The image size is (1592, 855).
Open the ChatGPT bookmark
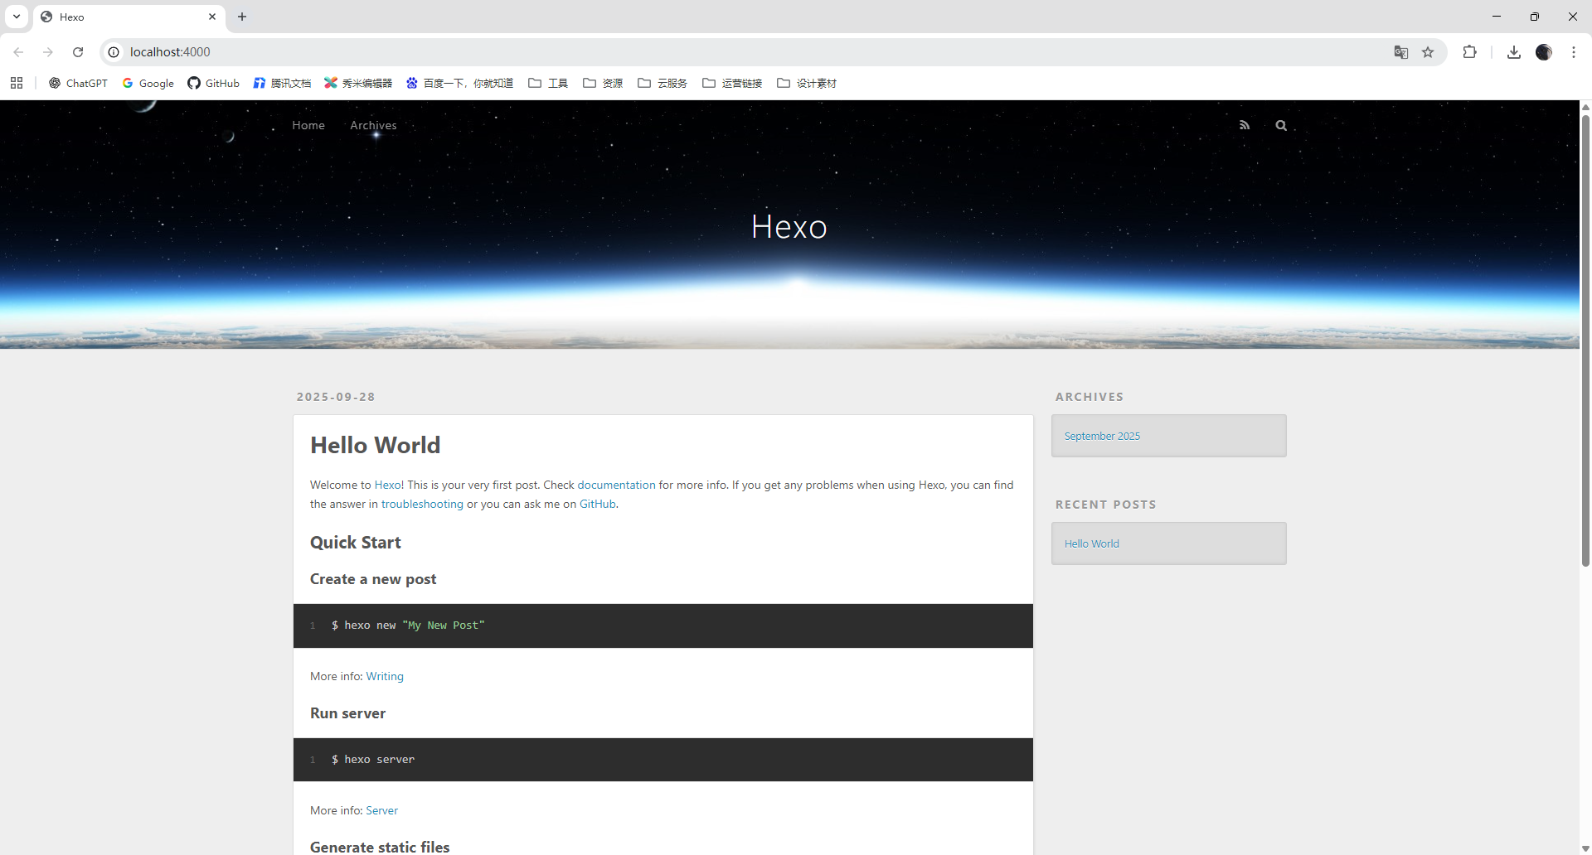point(78,83)
